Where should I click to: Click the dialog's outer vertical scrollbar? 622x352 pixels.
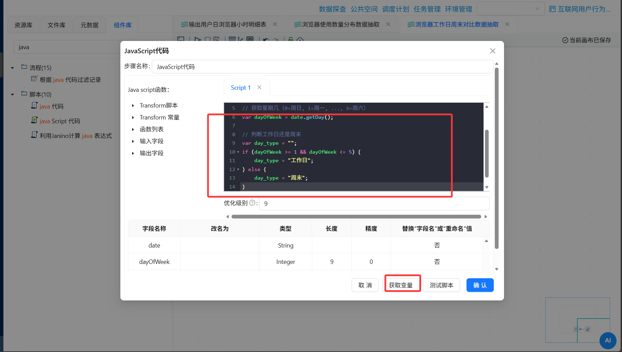pyautogui.click(x=497, y=158)
